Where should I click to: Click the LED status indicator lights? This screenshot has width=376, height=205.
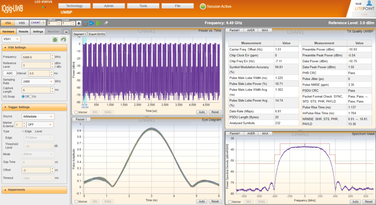point(44,7)
